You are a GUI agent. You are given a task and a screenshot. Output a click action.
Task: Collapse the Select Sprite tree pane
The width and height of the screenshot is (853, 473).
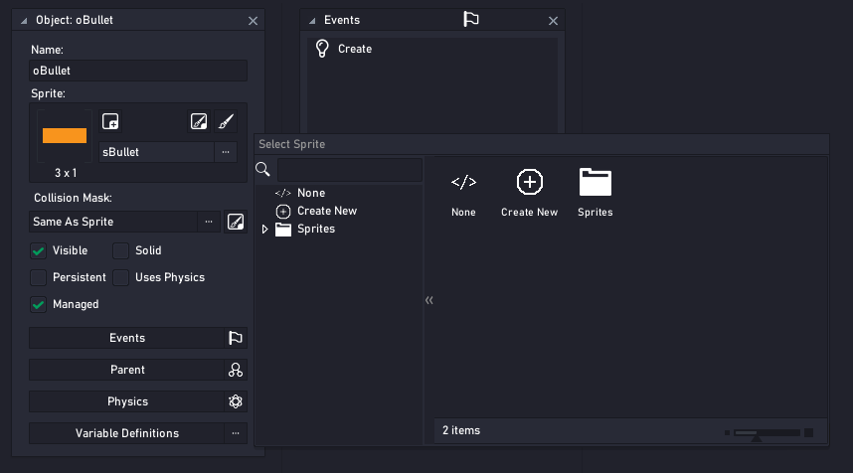[x=429, y=300]
